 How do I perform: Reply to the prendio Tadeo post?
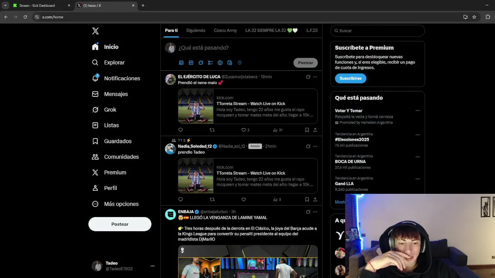pos(181,200)
